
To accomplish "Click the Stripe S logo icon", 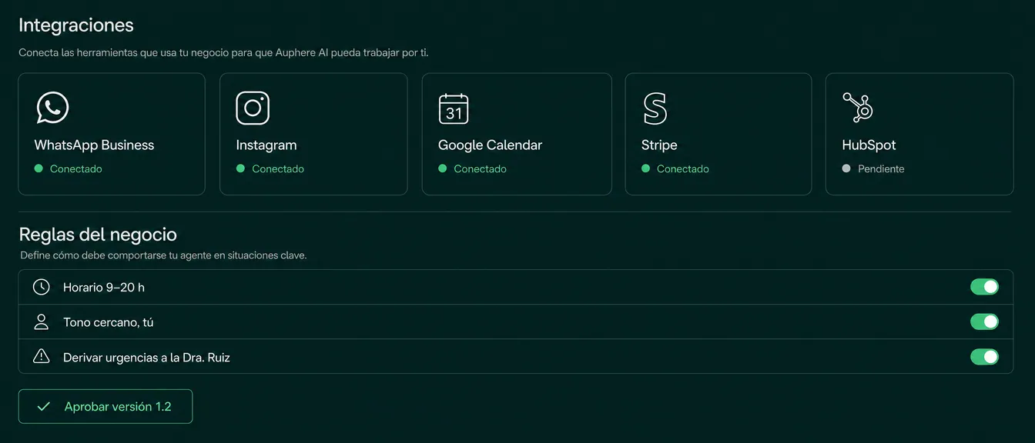I will tap(655, 108).
